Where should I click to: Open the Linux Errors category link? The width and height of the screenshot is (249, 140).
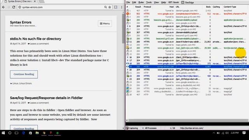25,83
